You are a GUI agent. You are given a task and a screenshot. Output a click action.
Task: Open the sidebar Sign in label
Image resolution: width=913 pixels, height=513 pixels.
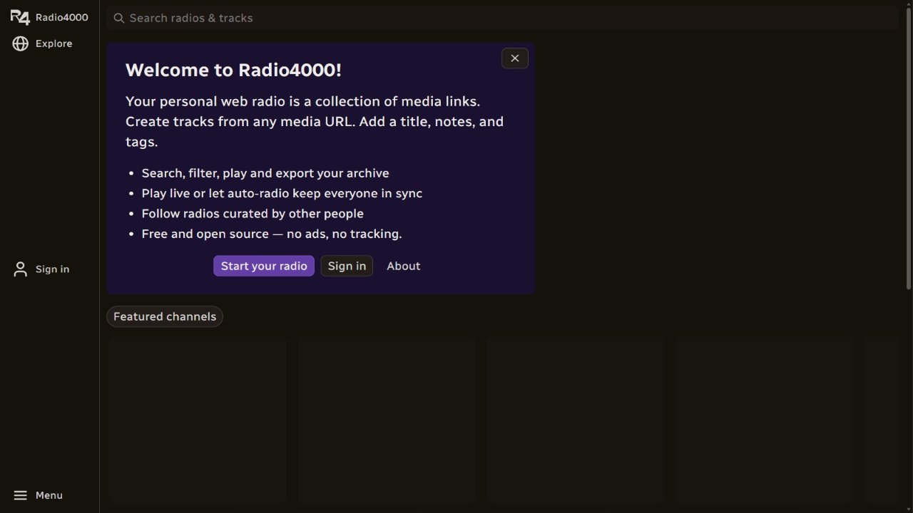(x=53, y=269)
